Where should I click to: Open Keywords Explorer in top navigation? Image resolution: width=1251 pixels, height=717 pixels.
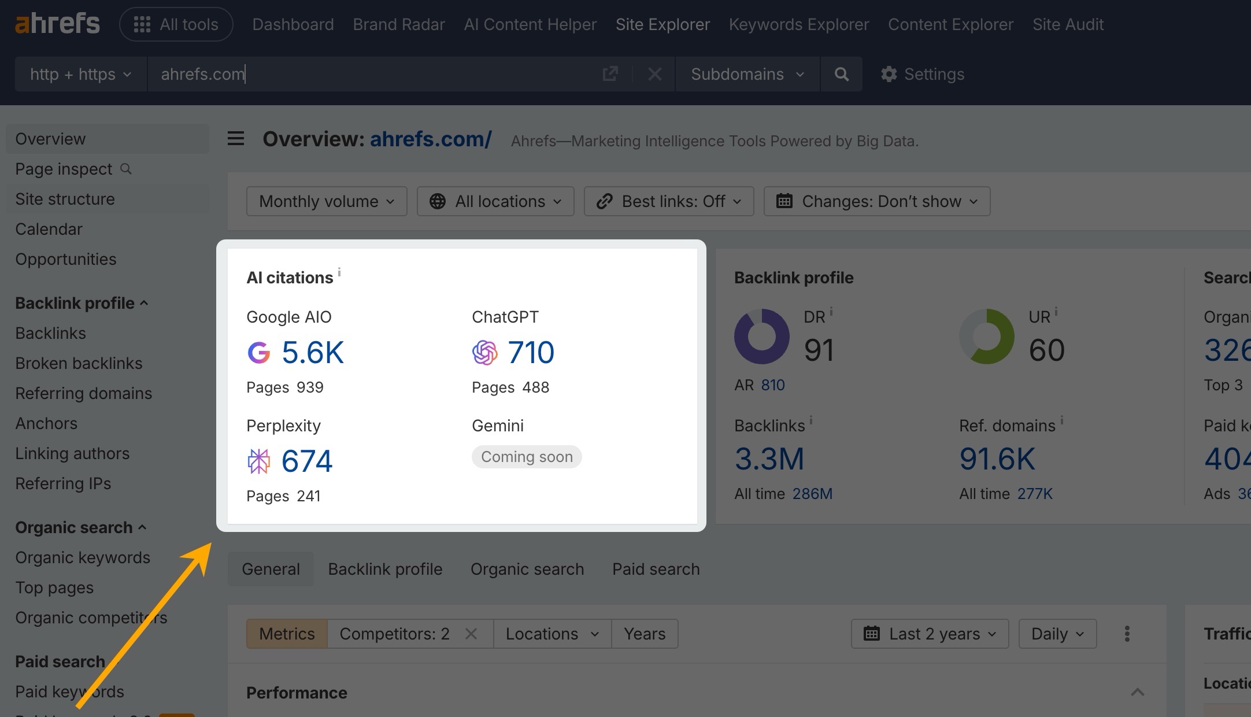point(798,24)
